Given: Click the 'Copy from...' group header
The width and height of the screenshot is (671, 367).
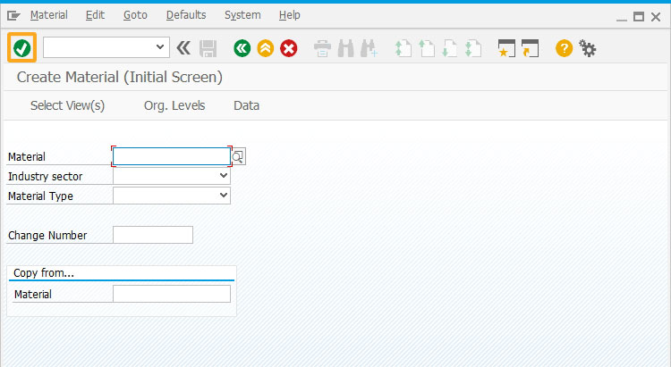Looking at the screenshot, I should (x=44, y=273).
